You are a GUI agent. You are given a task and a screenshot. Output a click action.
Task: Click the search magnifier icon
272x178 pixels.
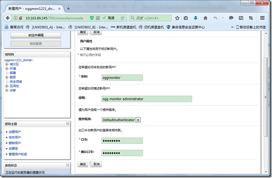click(x=132, y=18)
